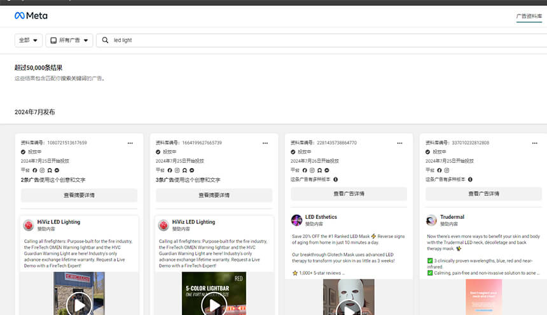Click the 超过50,000条结果 heading
The width and height of the screenshot is (547, 315).
[38, 67]
